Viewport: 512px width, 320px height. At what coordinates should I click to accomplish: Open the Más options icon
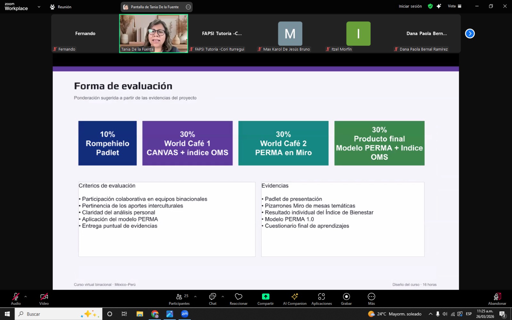(x=371, y=297)
